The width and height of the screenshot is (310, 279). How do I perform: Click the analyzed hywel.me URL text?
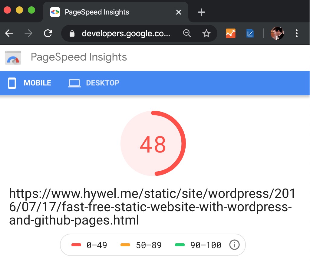coord(152,207)
